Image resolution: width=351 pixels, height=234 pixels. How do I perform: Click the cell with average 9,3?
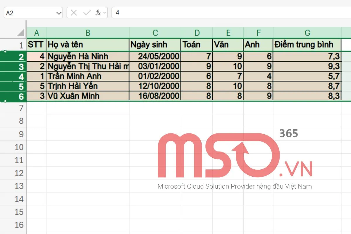click(307, 66)
